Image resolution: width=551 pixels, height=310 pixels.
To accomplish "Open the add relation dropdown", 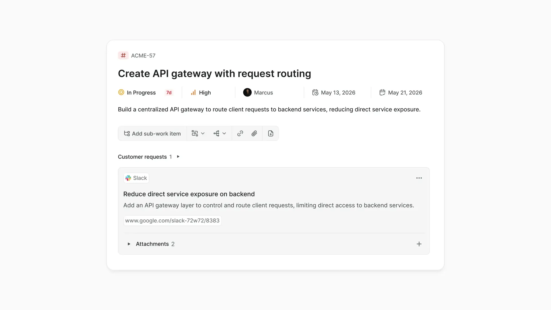I will pyautogui.click(x=198, y=133).
